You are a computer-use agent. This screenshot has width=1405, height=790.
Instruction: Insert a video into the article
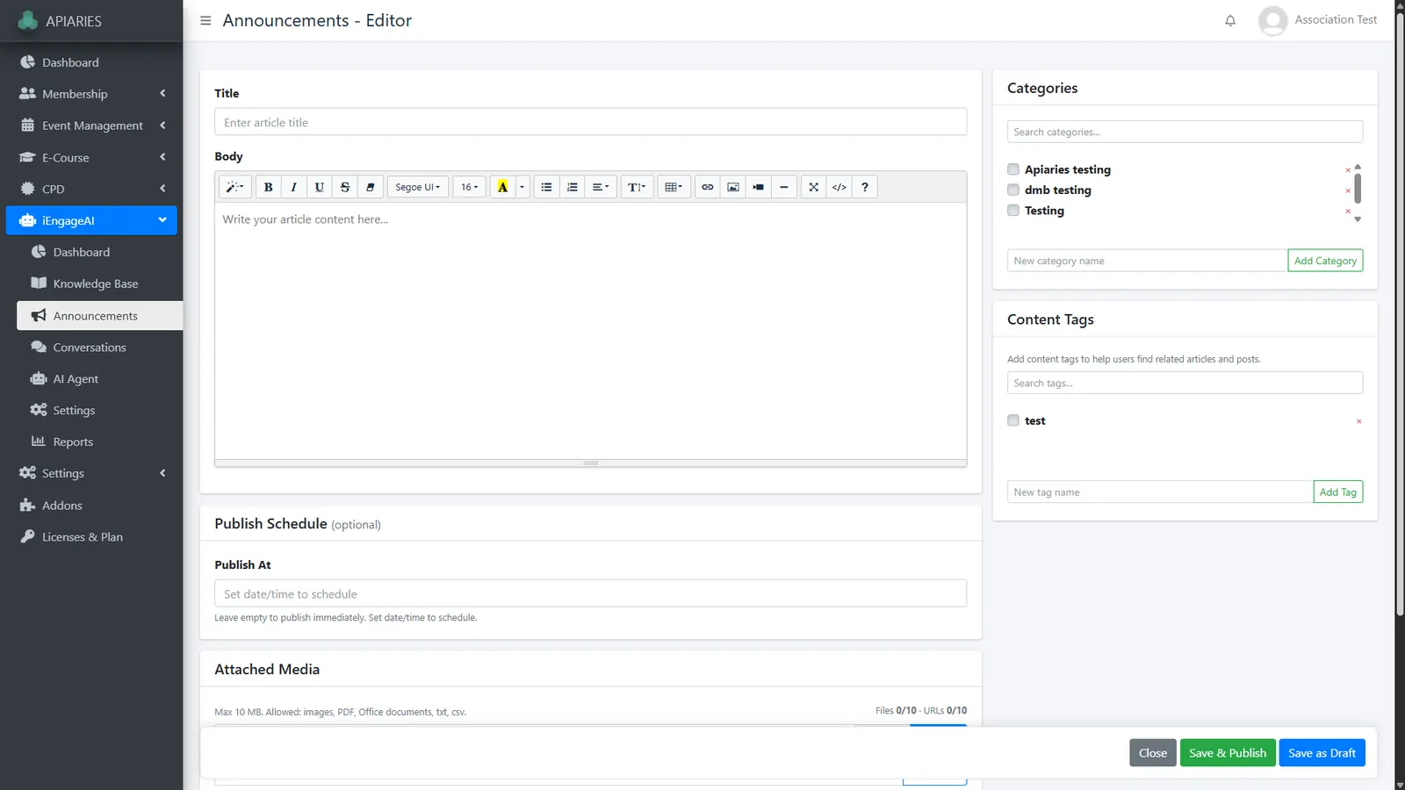pos(758,187)
